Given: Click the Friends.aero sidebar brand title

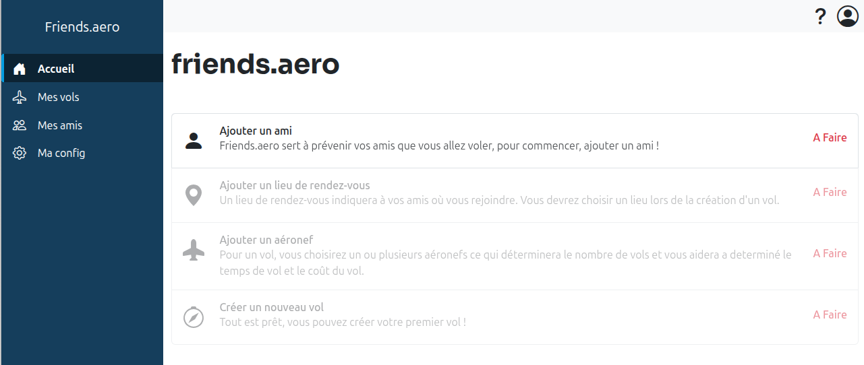Looking at the screenshot, I should [x=82, y=27].
